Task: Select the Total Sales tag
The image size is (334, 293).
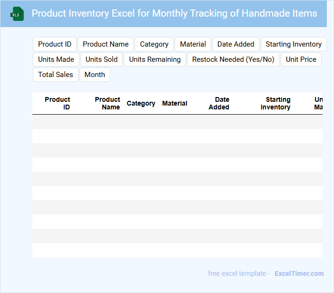Action: pos(56,75)
